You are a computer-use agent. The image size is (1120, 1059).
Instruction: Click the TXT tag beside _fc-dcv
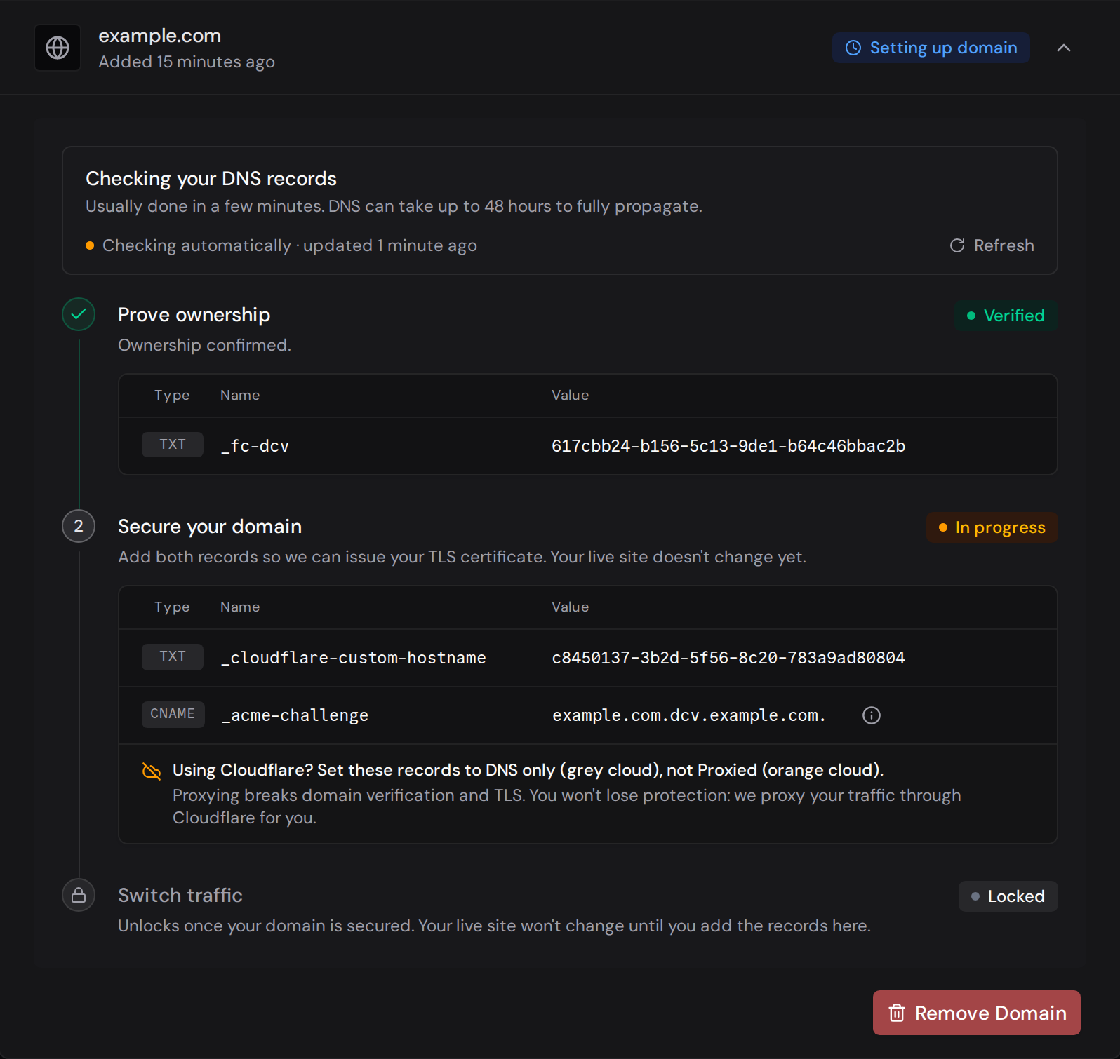[x=173, y=445]
